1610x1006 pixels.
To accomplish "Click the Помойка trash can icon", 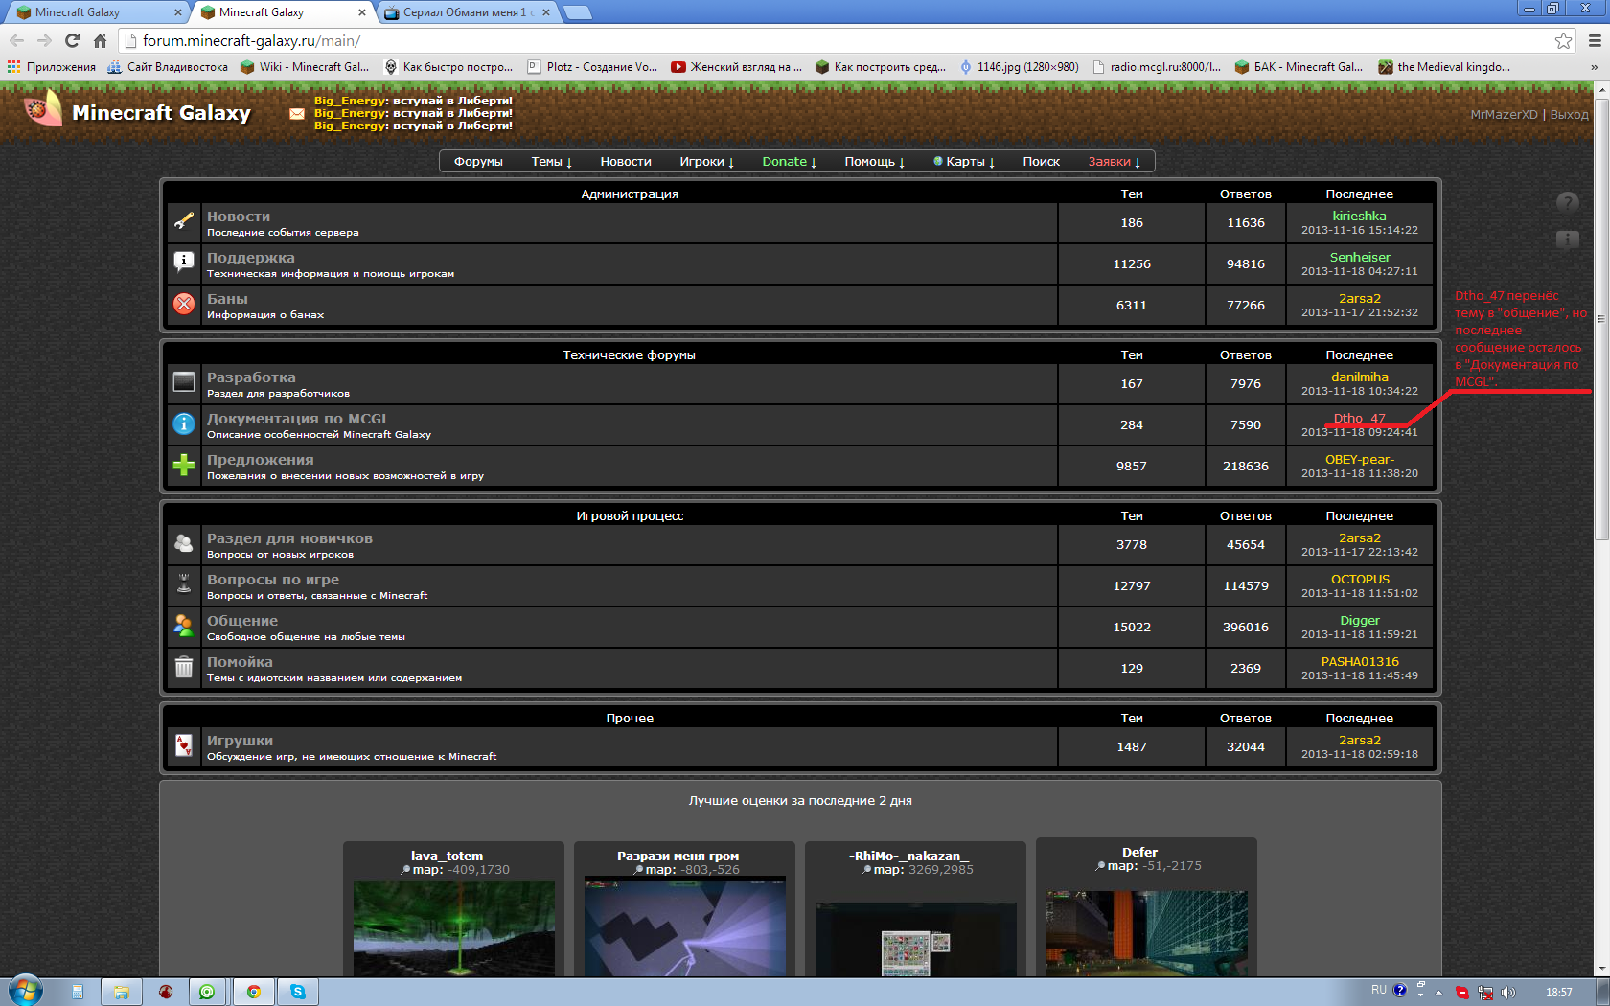I will click(184, 668).
